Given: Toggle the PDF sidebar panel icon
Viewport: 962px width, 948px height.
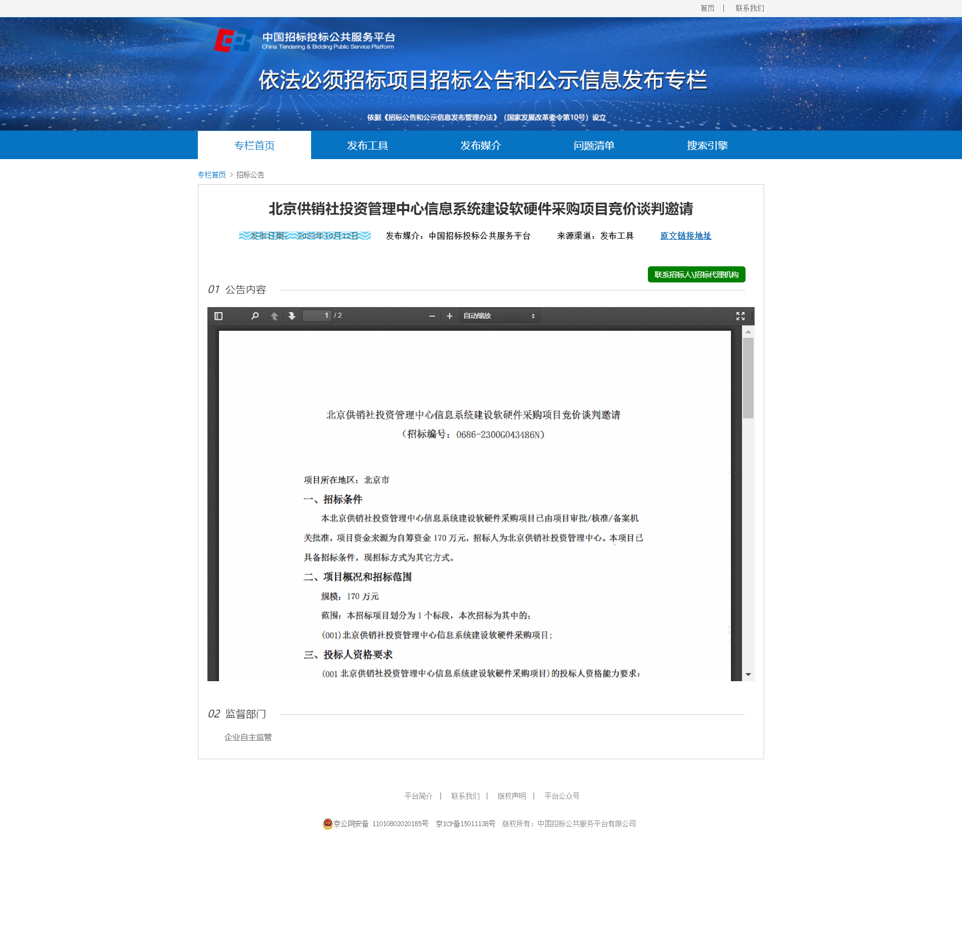Looking at the screenshot, I should coord(218,316).
